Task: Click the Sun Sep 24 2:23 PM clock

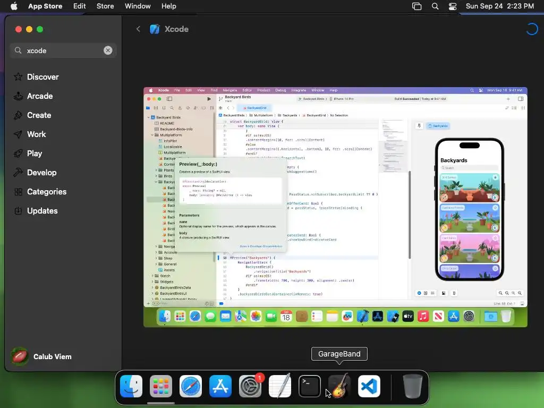Action: pyautogui.click(x=499, y=6)
